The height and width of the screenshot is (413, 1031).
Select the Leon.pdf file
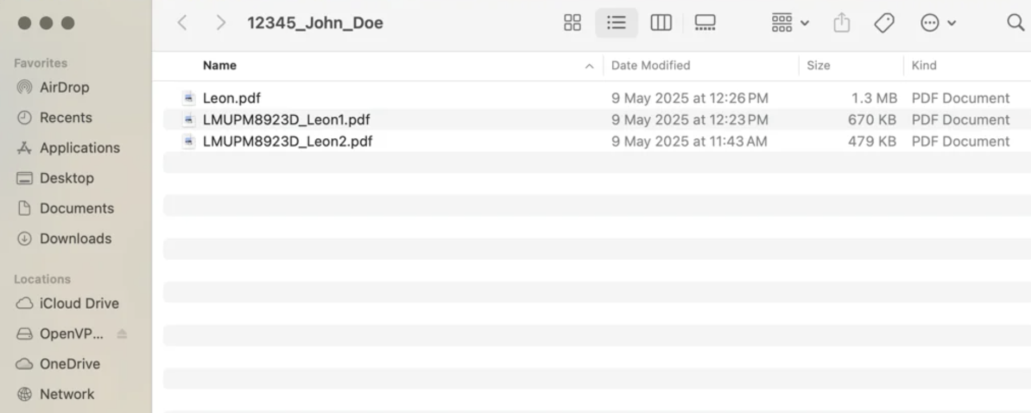coord(231,98)
